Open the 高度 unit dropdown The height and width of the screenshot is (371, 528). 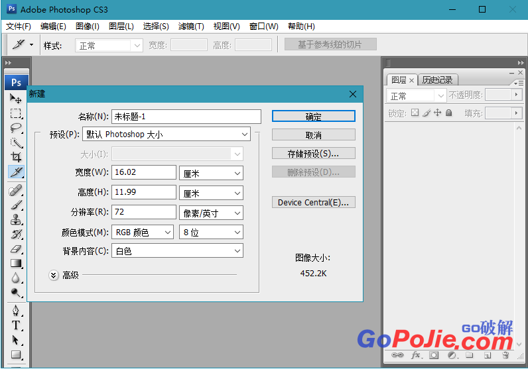(x=211, y=193)
